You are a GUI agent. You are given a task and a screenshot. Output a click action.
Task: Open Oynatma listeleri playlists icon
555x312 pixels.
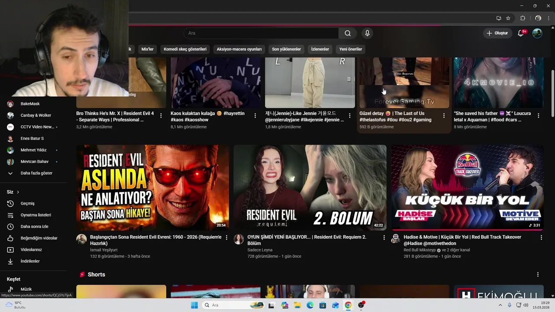click(11, 215)
